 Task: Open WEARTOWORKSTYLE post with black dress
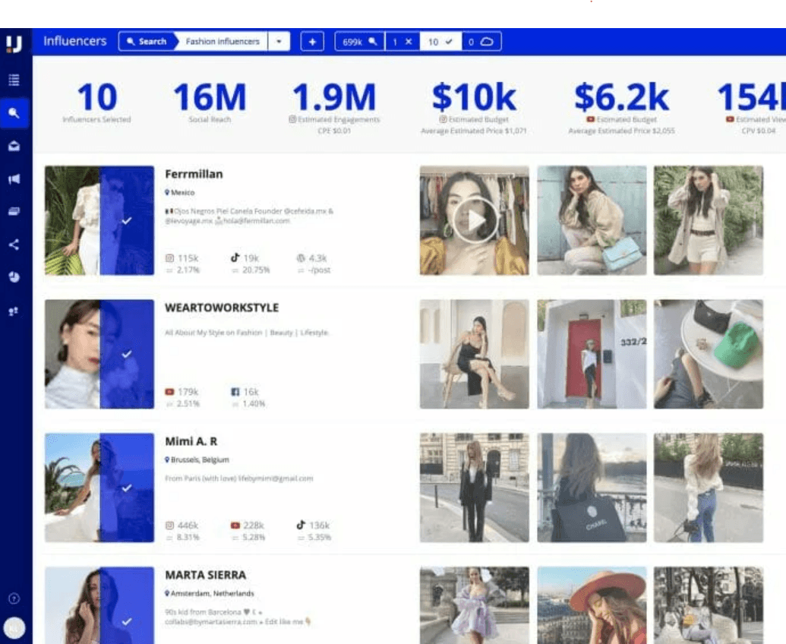pos(474,354)
